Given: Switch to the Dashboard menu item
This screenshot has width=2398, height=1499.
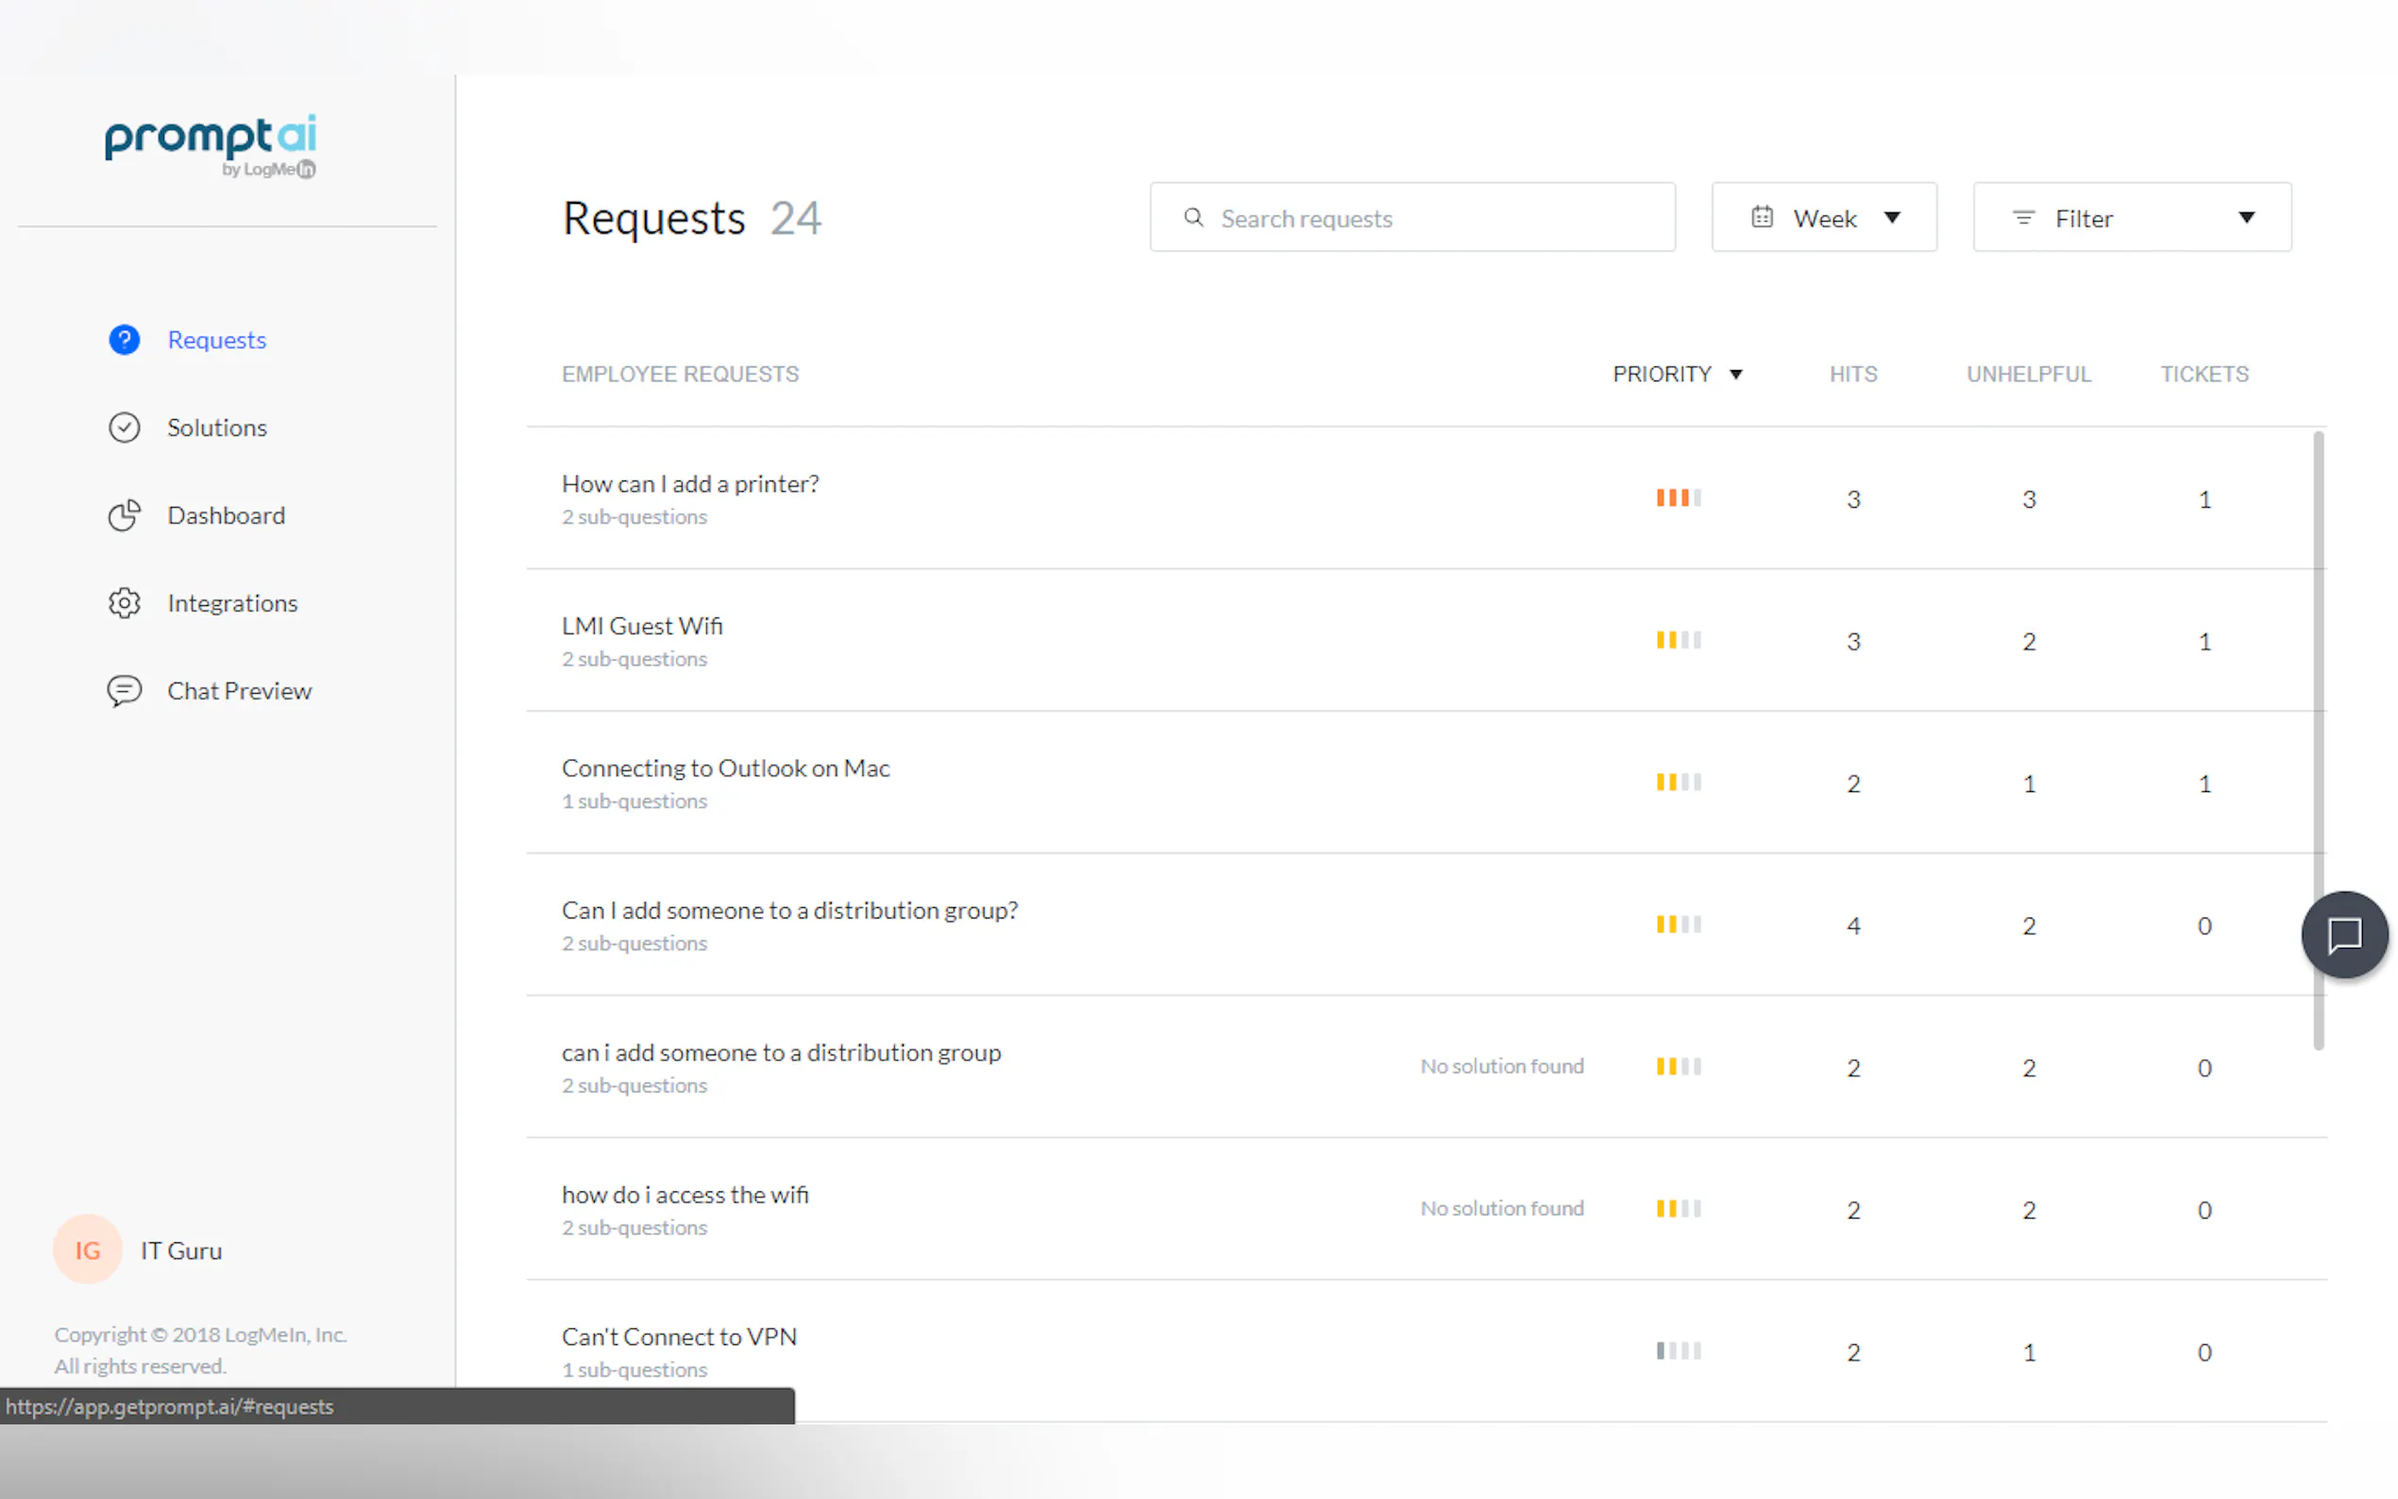Looking at the screenshot, I should (226, 515).
